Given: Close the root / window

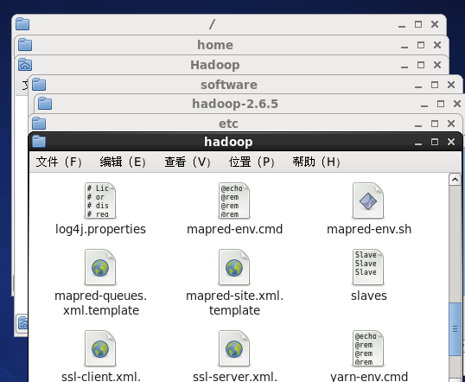Looking at the screenshot, I should (435, 24).
